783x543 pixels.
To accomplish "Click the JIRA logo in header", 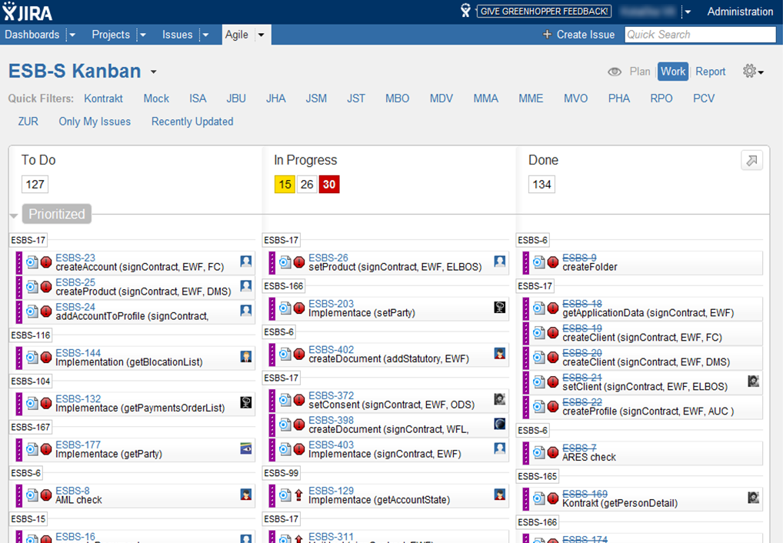I will 28,12.
